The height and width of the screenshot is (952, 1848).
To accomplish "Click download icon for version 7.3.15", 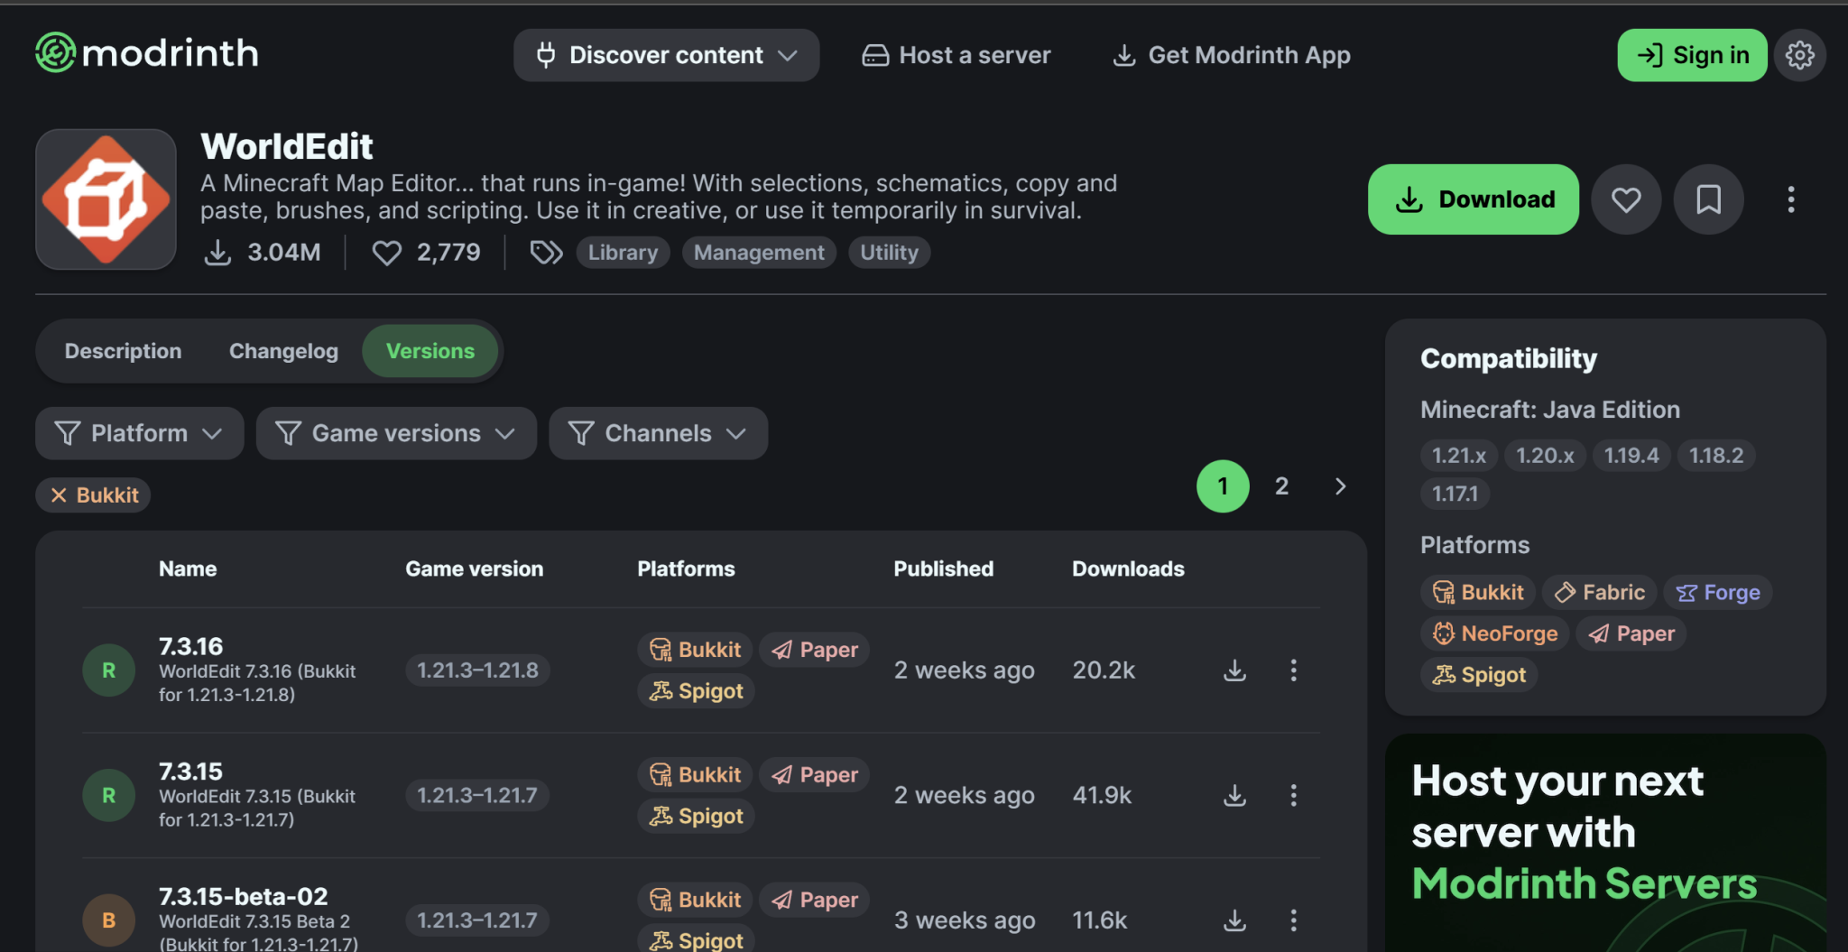I will 1234,795.
